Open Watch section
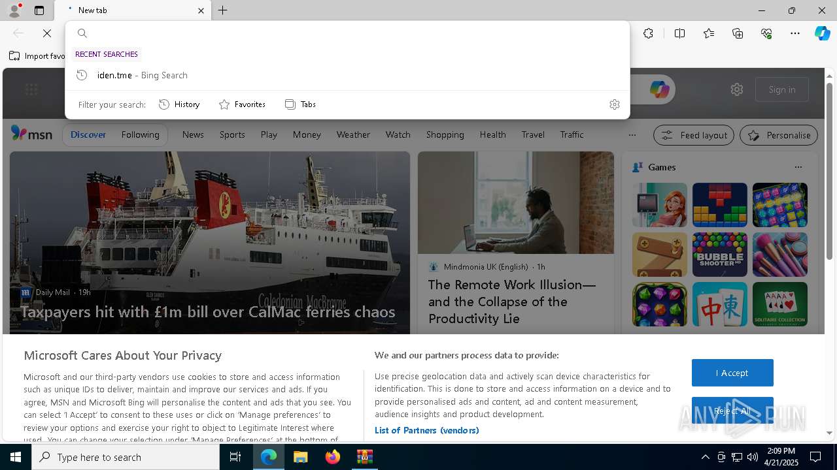Viewport: 837px width, 470px height. point(398,134)
